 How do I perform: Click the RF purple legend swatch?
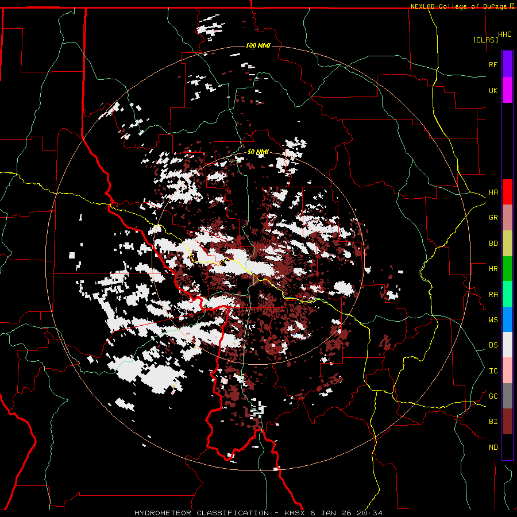(x=507, y=64)
